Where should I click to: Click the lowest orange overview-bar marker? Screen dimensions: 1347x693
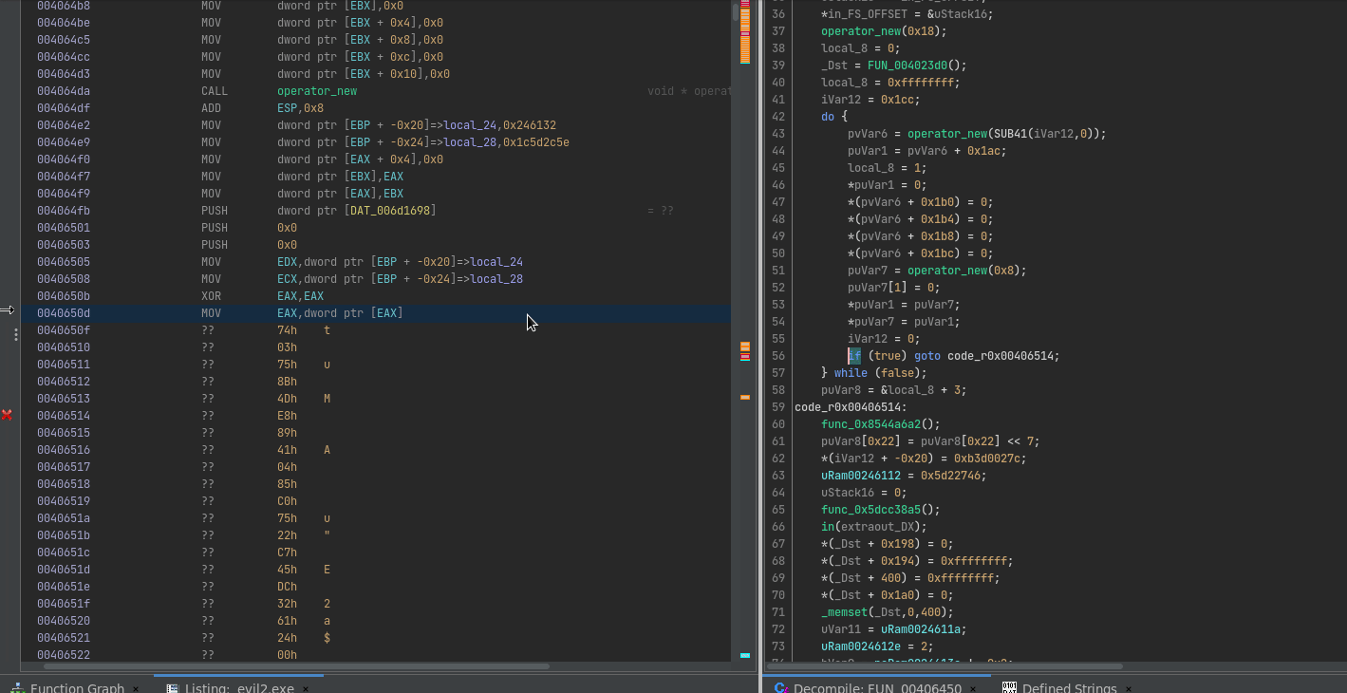(x=745, y=396)
